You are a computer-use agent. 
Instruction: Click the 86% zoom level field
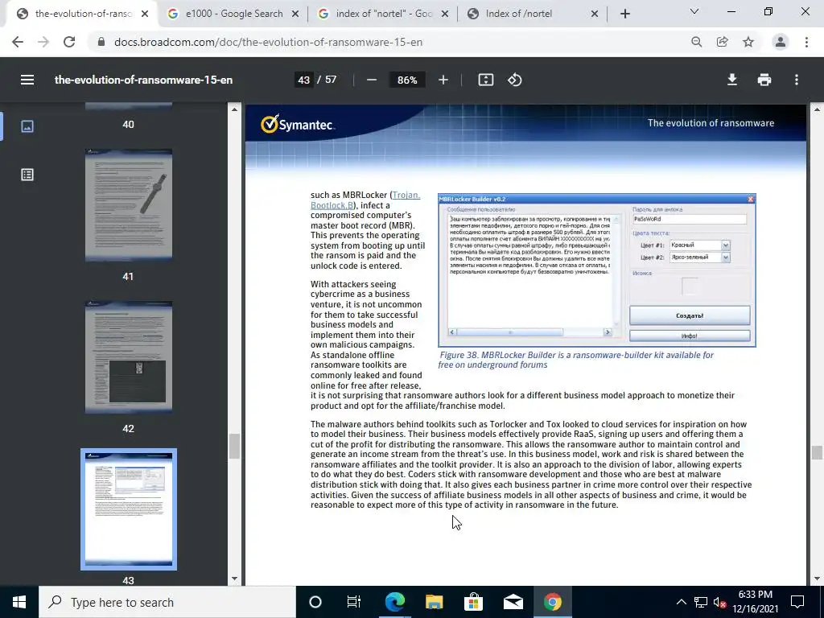coord(407,80)
